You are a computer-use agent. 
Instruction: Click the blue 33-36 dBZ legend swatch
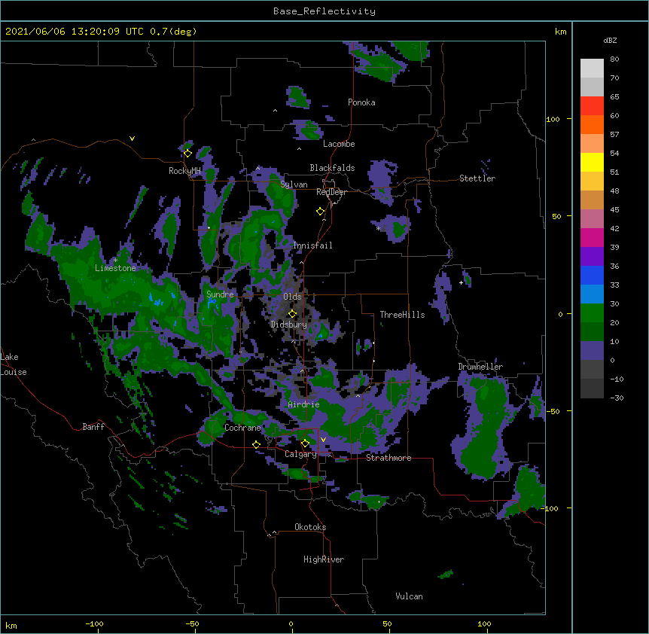click(x=592, y=275)
